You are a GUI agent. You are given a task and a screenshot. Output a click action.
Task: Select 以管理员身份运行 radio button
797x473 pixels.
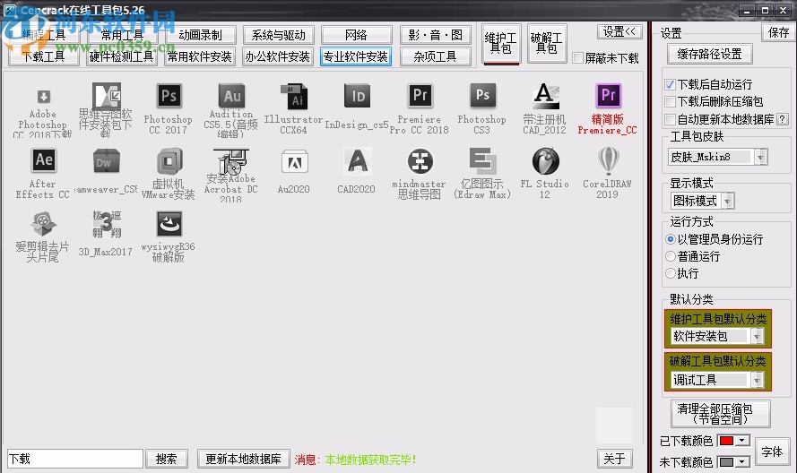pyautogui.click(x=671, y=239)
